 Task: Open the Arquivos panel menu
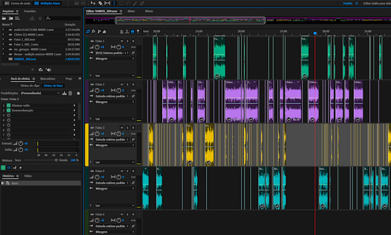tap(17, 11)
